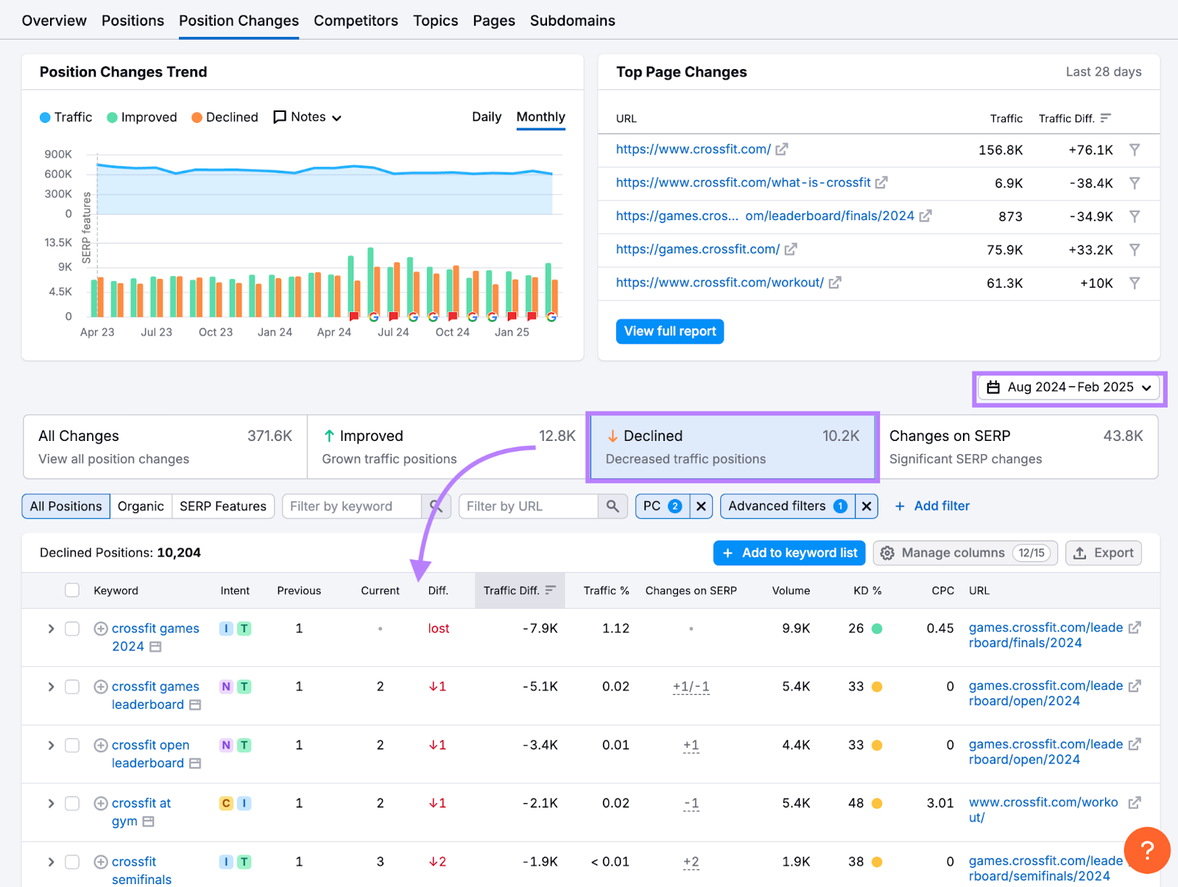
Task: Open the Aug 2024 – Feb 2025 date dropdown
Action: tap(1068, 386)
